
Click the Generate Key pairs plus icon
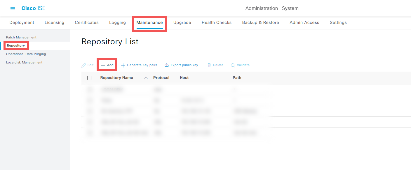pyautogui.click(x=123, y=65)
